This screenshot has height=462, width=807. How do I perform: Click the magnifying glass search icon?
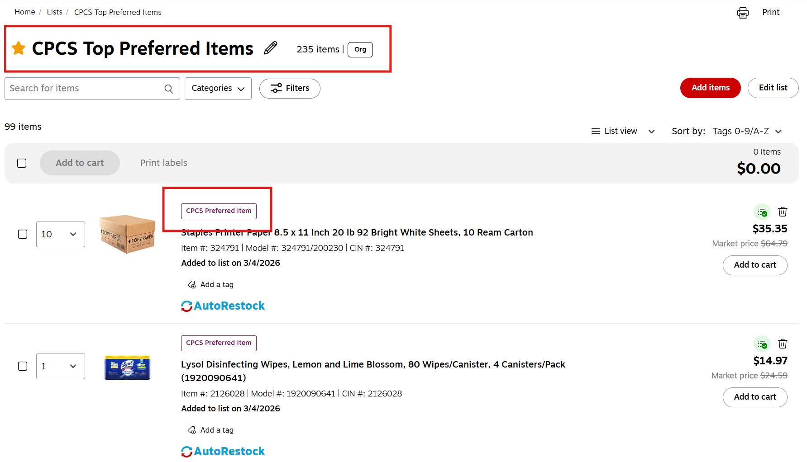pos(169,89)
